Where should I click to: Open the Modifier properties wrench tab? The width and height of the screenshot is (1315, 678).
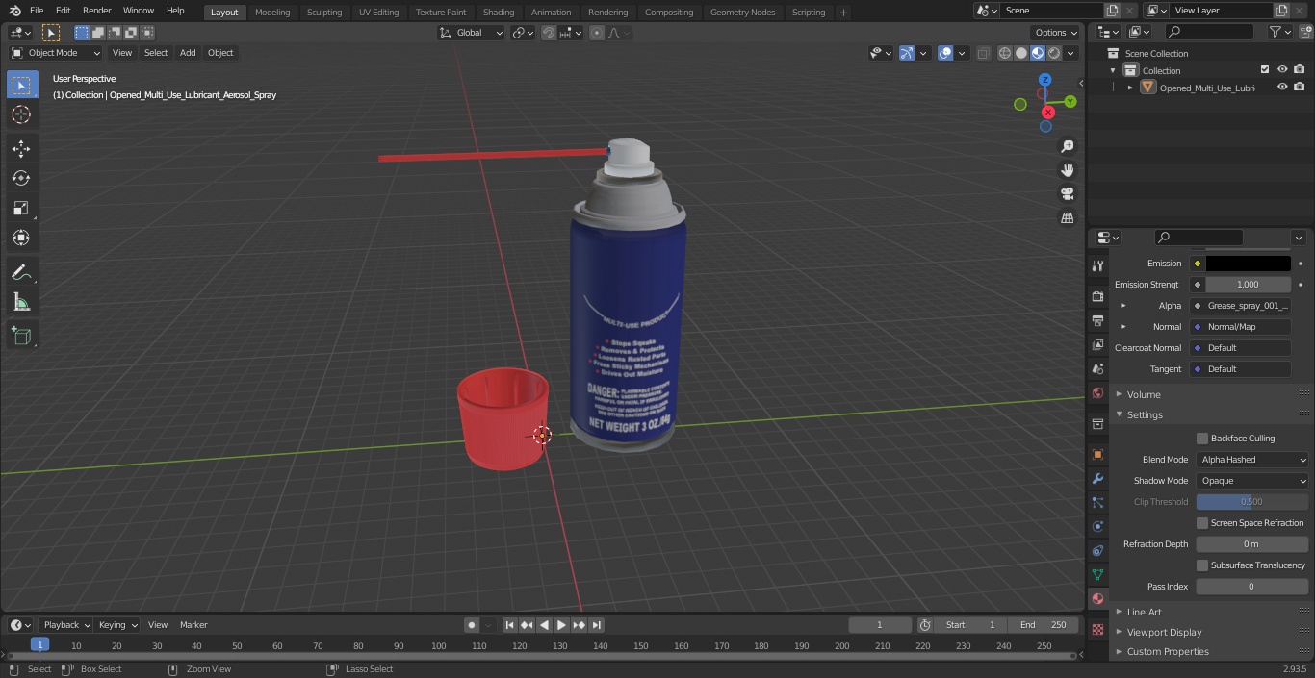pyautogui.click(x=1097, y=478)
